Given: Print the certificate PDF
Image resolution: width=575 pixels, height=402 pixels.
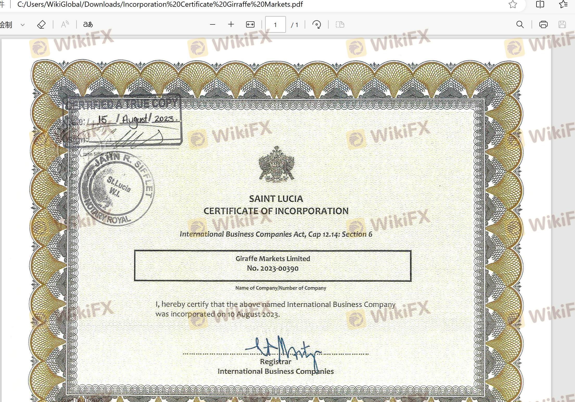Looking at the screenshot, I should point(543,25).
